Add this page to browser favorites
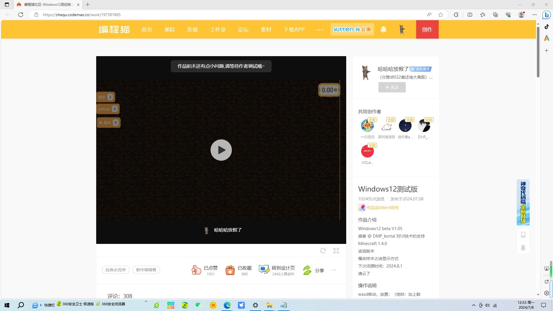The image size is (553, 311). 441,15
